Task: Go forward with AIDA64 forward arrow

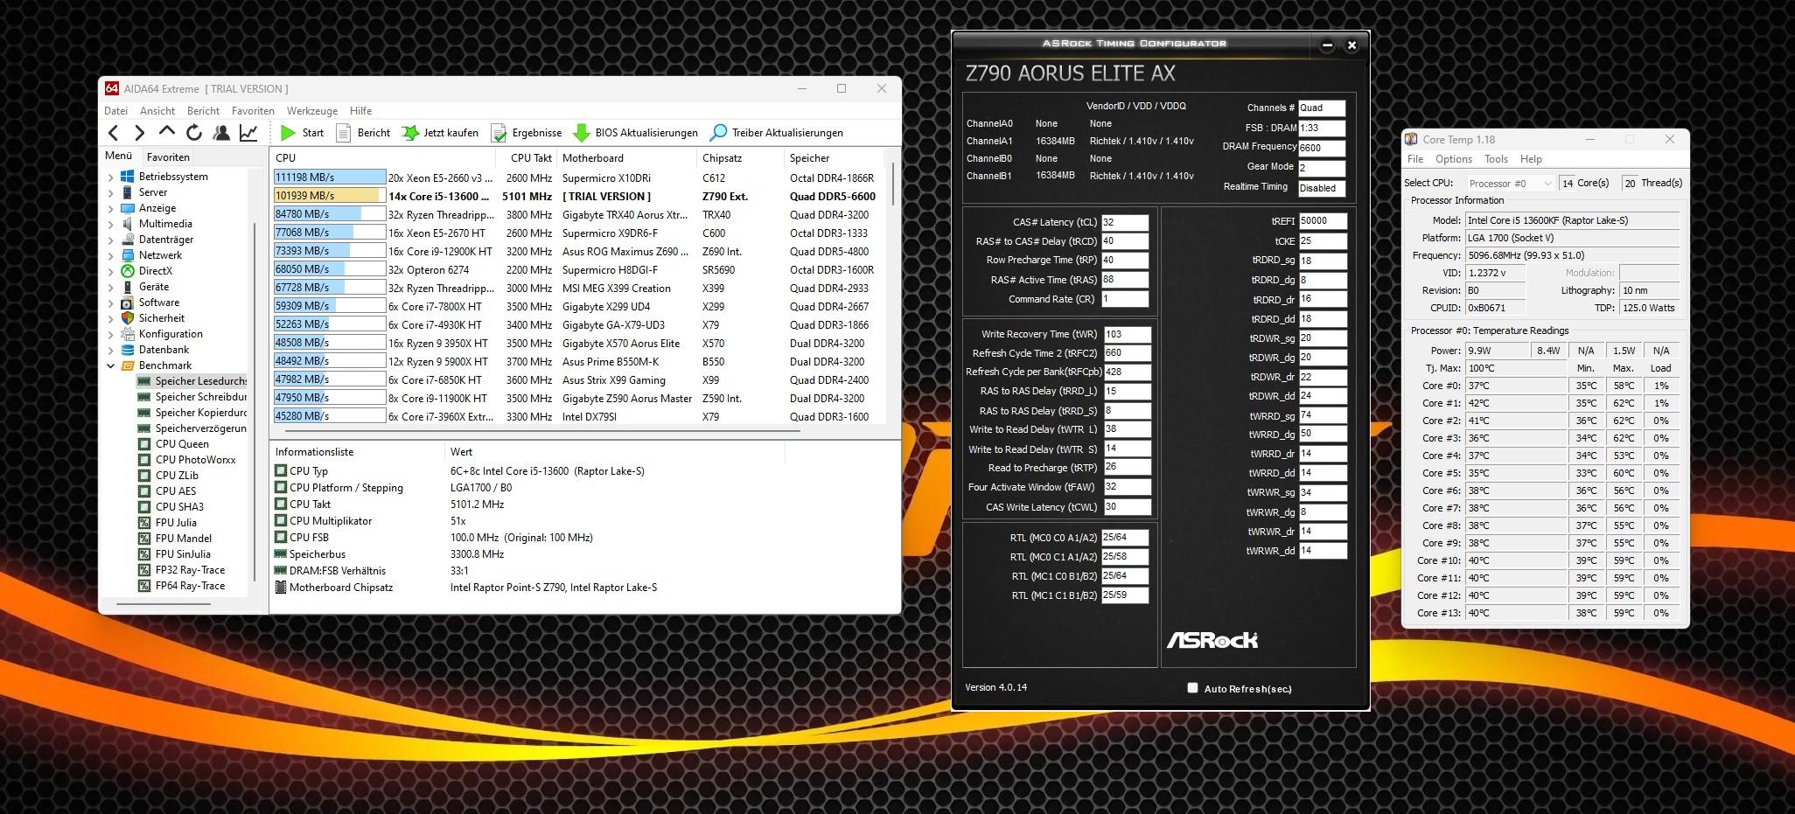Action: pos(139,133)
